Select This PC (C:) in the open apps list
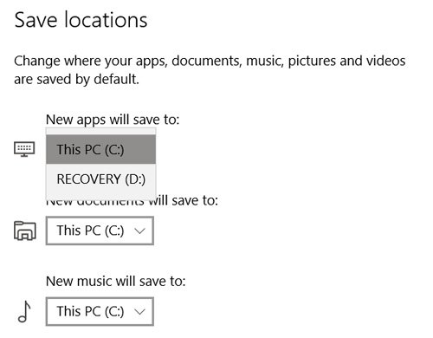The height and width of the screenshot is (338, 433). click(100, 149)
